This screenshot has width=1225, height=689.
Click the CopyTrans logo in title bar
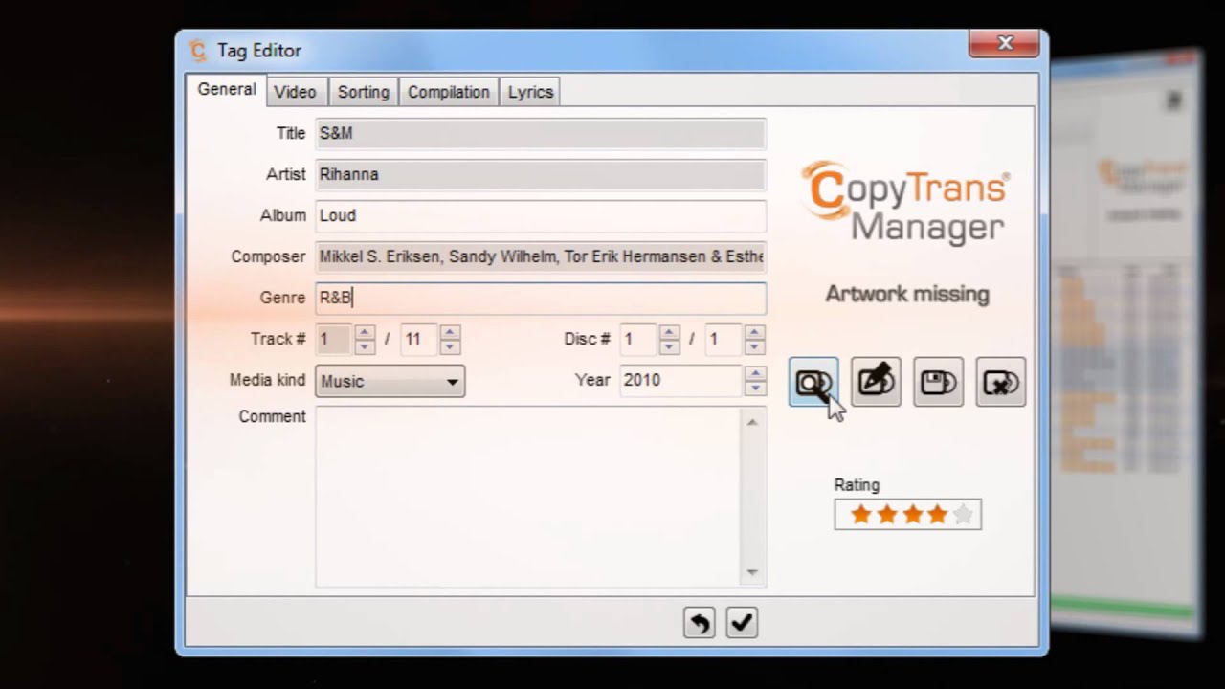(198, 51)
